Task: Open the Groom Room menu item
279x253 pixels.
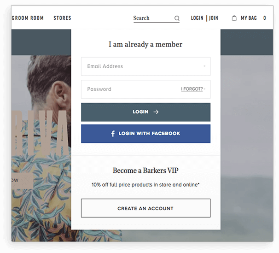Action: tap(28, 18)
